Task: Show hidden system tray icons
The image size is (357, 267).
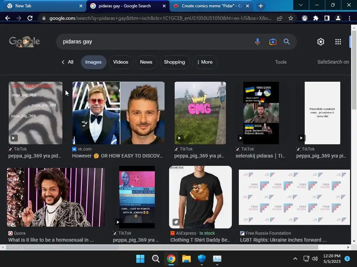Action: [295, 259]
